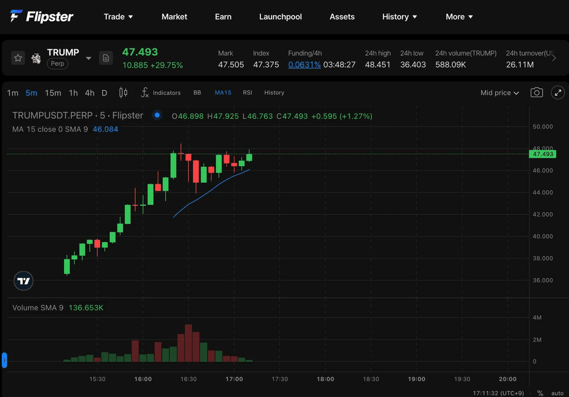Select the 15m timeframe

(x=53, y=93)
